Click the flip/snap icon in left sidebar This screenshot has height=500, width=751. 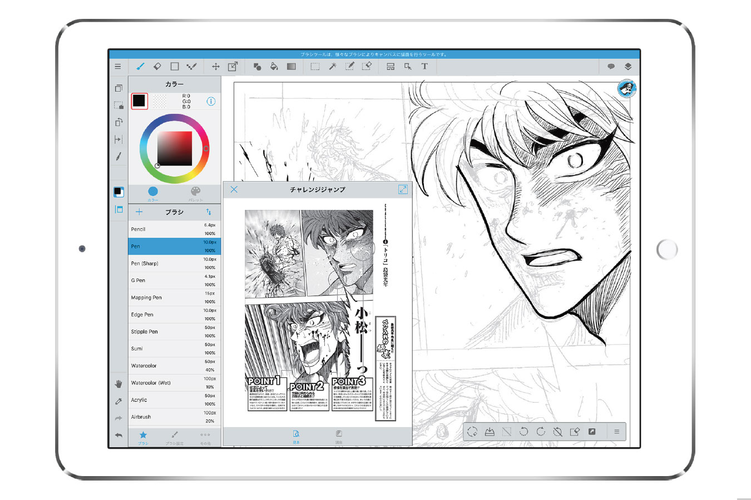(118, 139)
